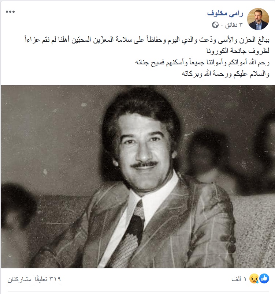This screenshot has width=275, height=294.
Task: Open the black-and-white portrait photo
Action: pos(138,177)
